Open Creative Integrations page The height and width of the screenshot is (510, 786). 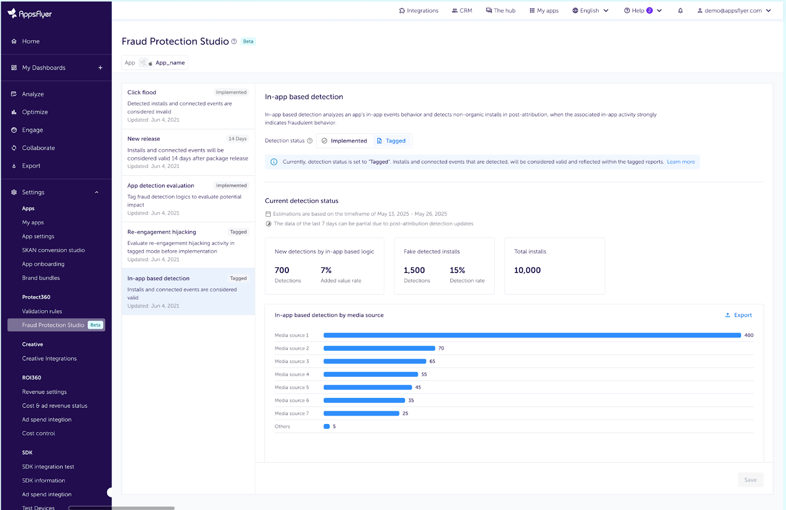49,359
